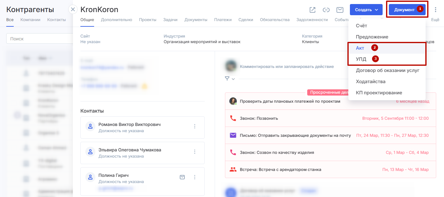Screen dimensions: 444x197
Task: Open the Сделки tab
Action: point(246,20)
